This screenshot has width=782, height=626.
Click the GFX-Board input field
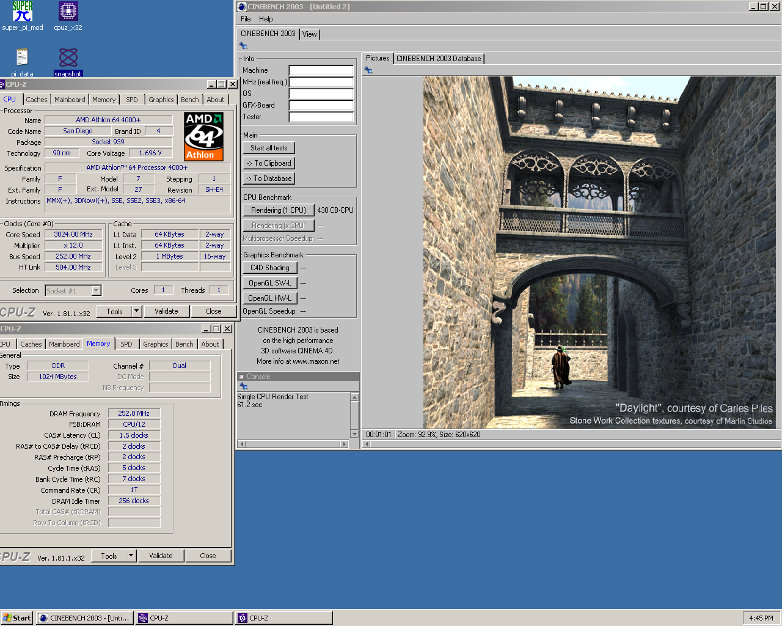[x=321, y=105]
